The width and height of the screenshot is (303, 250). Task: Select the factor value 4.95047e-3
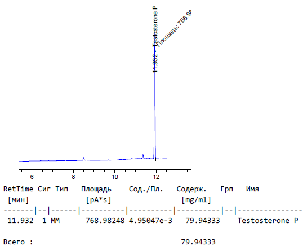pyautogui.click(x=150, y=221)
